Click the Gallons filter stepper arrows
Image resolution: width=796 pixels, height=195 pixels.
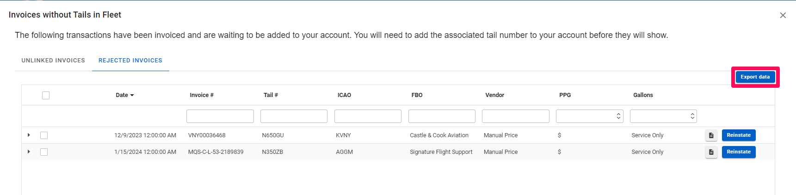point(692,116)
